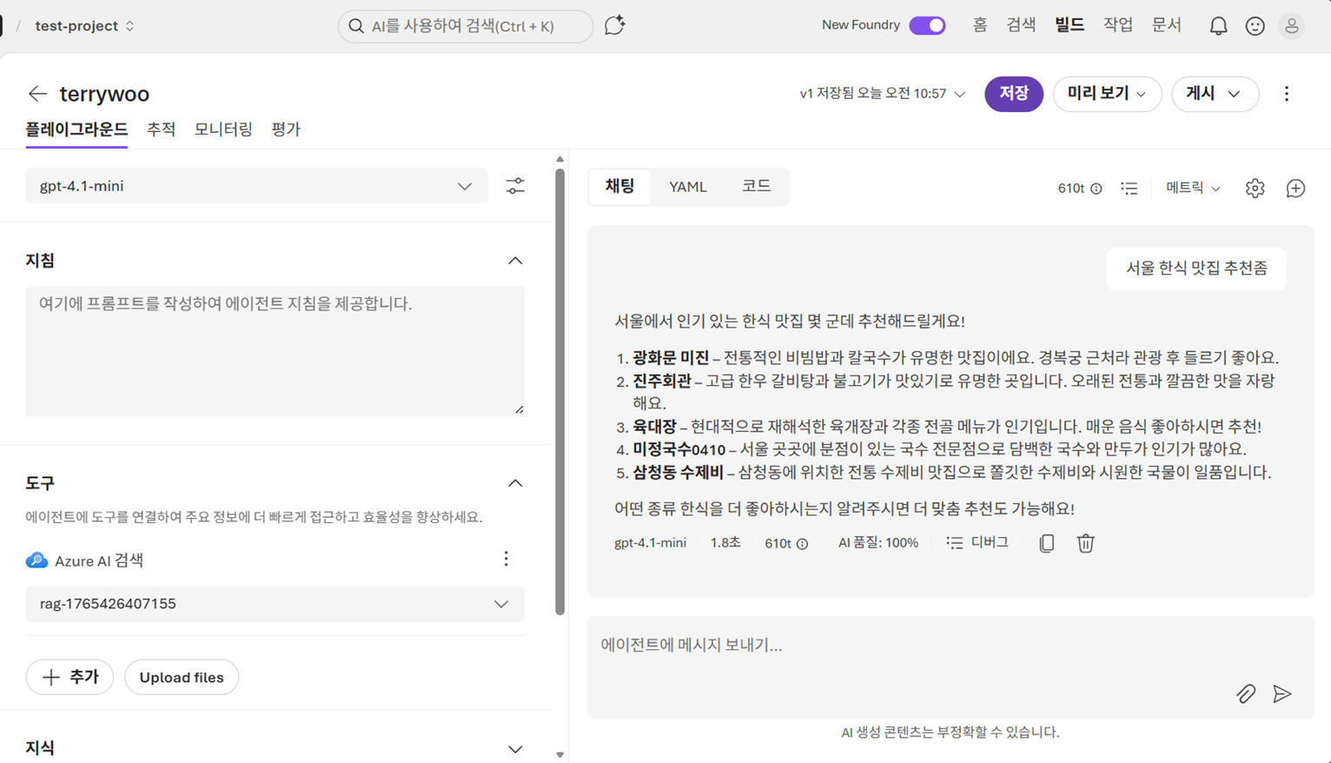Viewport: 1331px width, 763px height.
Task: Click the 광화문 미진 recommendation text
Action: pyautogui.click(x=671, y=357)
